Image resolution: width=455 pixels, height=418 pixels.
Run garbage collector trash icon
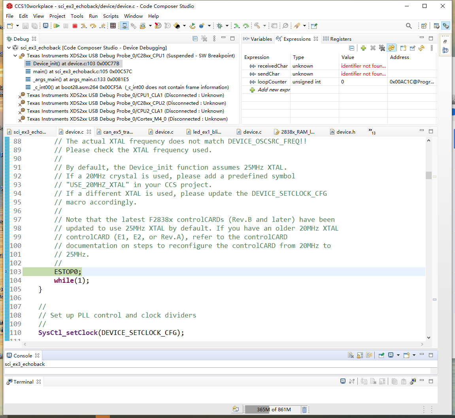[304, 409]
